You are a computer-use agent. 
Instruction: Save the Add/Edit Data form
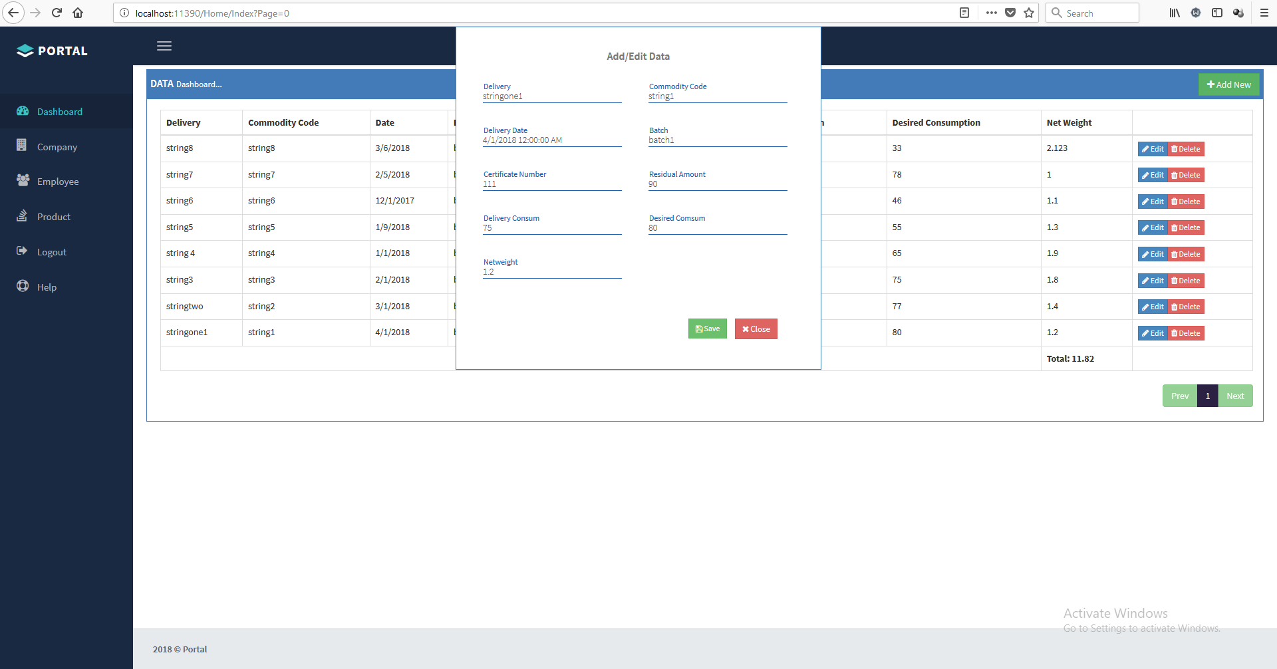point(707,329)
